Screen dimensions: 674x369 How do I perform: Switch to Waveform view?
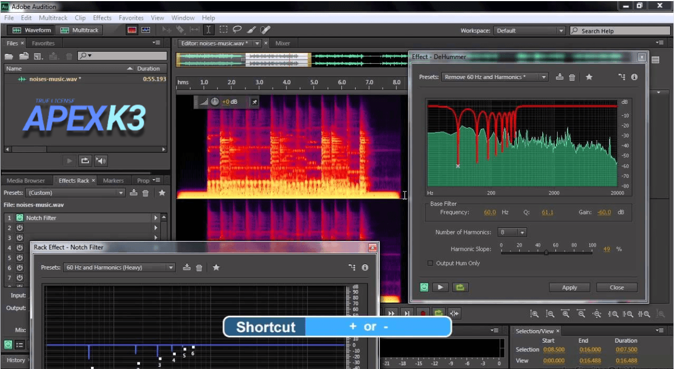(31, 30)
